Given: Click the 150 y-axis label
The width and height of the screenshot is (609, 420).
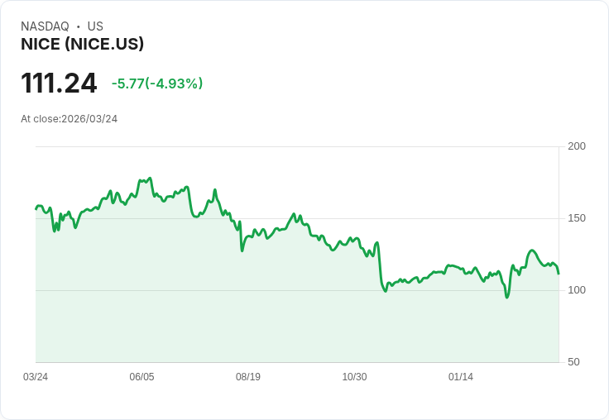Looking at the screenshot, I should [577, 218].
